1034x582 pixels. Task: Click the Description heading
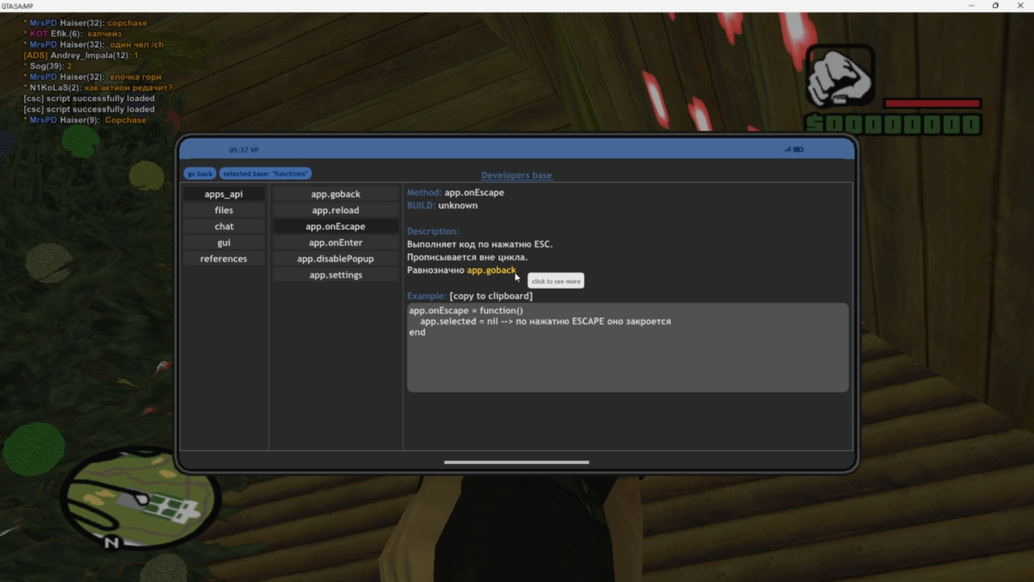coord(433,231)
